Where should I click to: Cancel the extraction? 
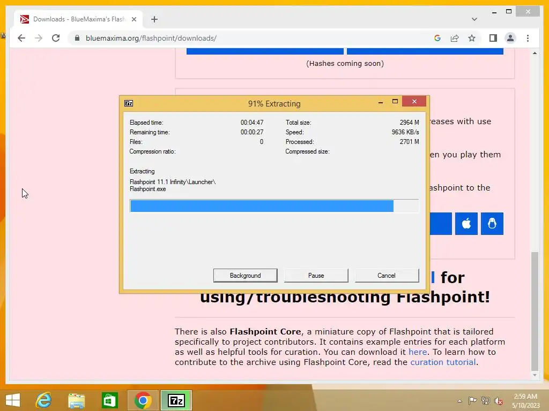click(x=387, y=276)
